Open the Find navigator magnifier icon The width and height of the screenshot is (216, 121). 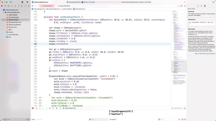(12, 6)
